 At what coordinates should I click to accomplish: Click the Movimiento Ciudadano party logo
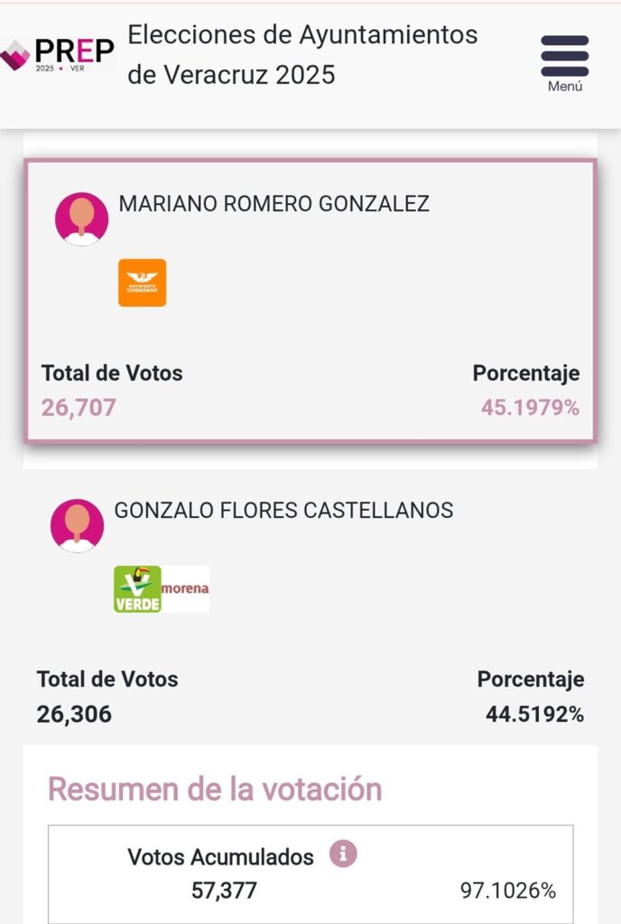point(142,282)
